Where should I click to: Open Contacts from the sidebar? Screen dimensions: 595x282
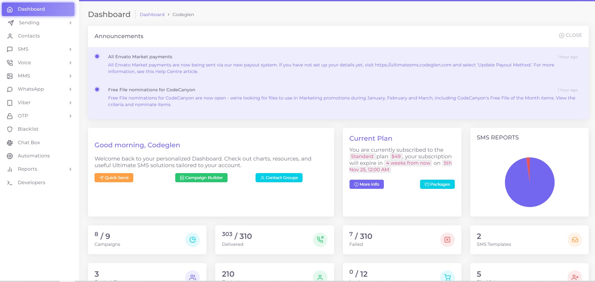(29, 36)
